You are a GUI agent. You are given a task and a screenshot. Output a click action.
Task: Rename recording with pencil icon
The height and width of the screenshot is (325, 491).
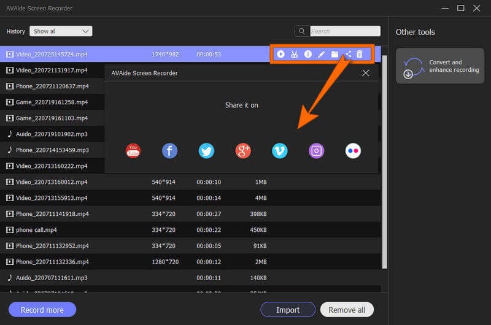pos(321,55)
